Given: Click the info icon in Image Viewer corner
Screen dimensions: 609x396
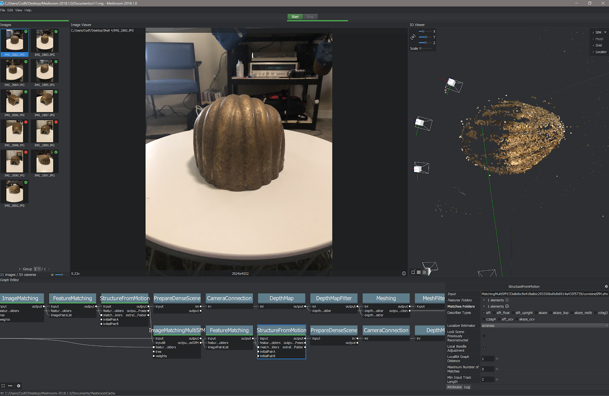Looking at the screenshot, I should tap(403, 273).
